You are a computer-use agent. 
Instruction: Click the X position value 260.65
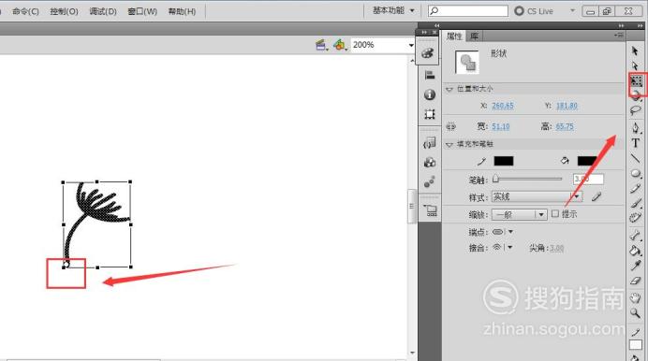(503, 106)
